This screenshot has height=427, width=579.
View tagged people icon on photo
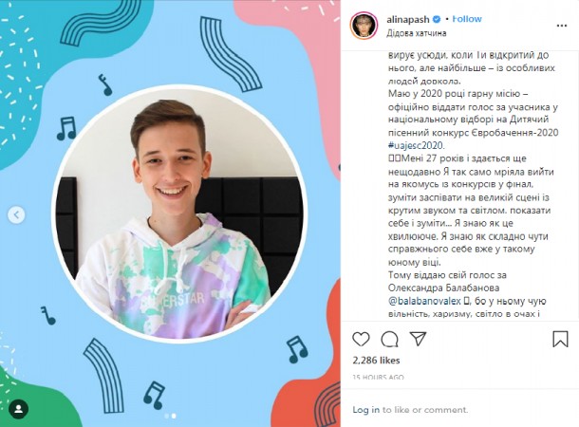click(18, 409)
